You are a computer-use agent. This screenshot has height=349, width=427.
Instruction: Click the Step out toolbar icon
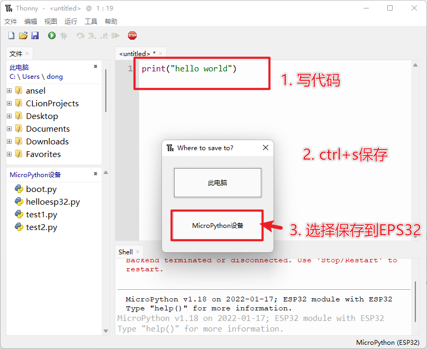click(104, 35)
